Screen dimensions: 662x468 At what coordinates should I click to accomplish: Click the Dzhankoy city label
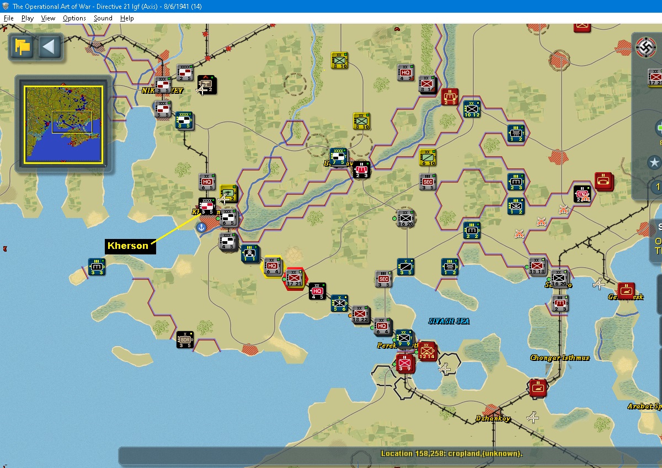[493, 419]
